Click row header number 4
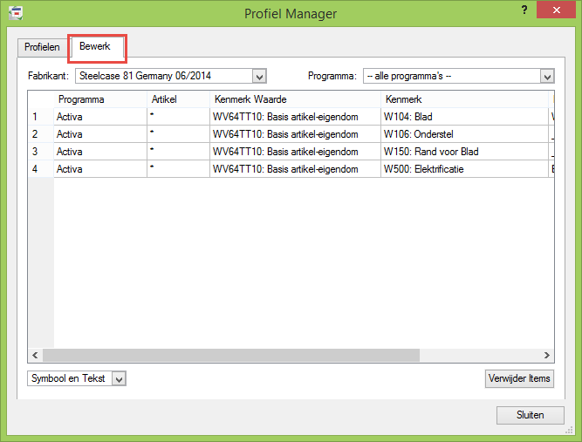This screenshot has height=442, width=582. (x=36, y=169)
